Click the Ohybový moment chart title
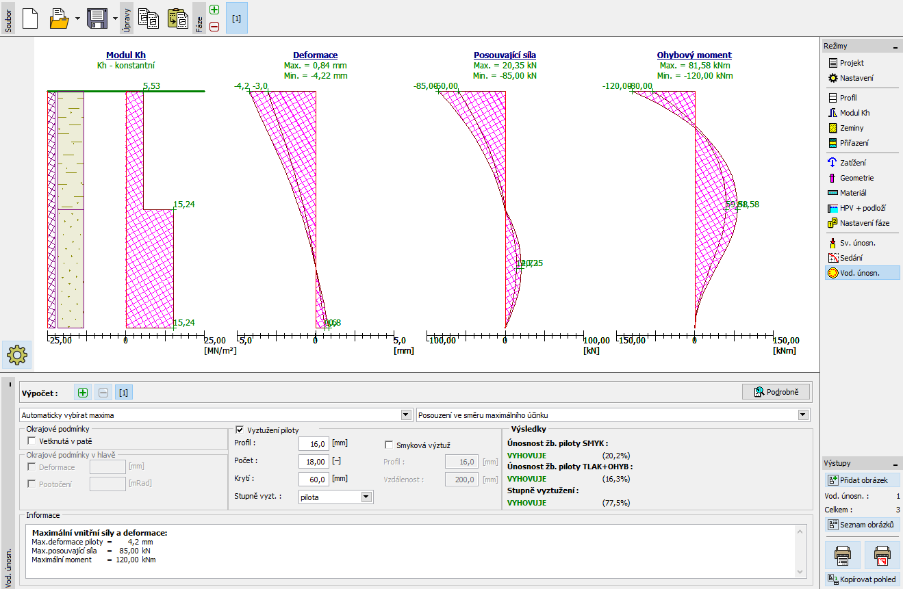Screen dimensions: 903x589 (x=695, y=55)
